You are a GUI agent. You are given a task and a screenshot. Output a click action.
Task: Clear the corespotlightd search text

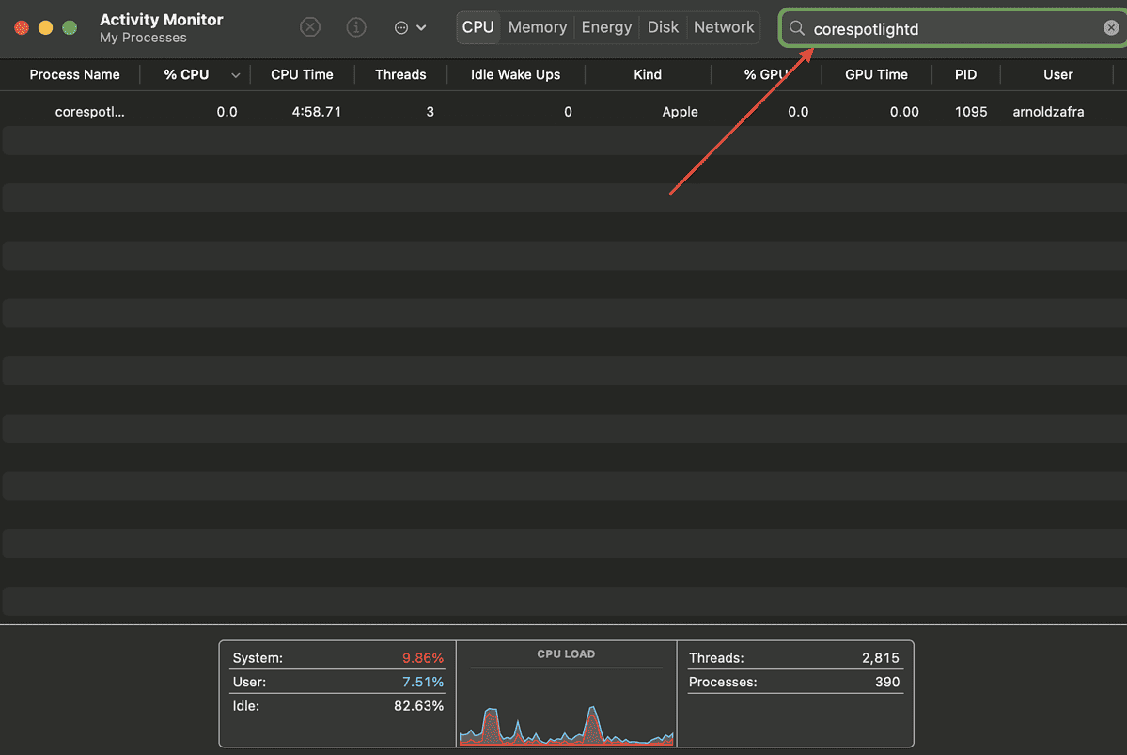point(1111,28)
